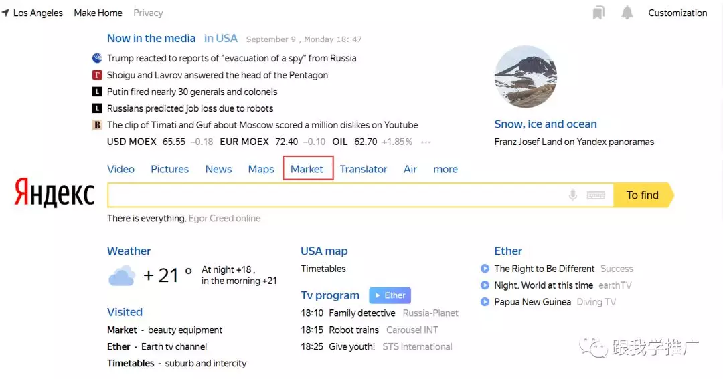Open the notifications bell icon
The width and height of the screenshot is (723, 379).
click(x=627, y=13)
